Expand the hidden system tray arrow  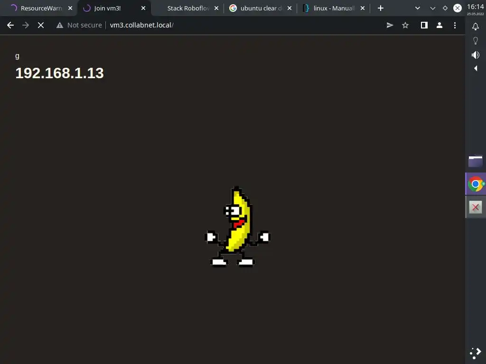(x=476, y=68)
